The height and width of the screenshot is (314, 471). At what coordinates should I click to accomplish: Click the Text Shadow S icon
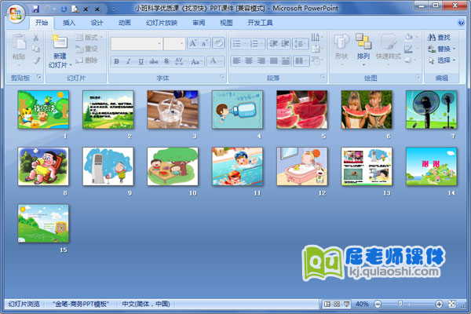click(166, 61)
